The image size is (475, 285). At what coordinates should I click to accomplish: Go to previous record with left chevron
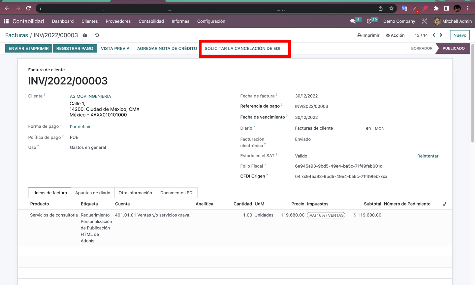(434, 35)
